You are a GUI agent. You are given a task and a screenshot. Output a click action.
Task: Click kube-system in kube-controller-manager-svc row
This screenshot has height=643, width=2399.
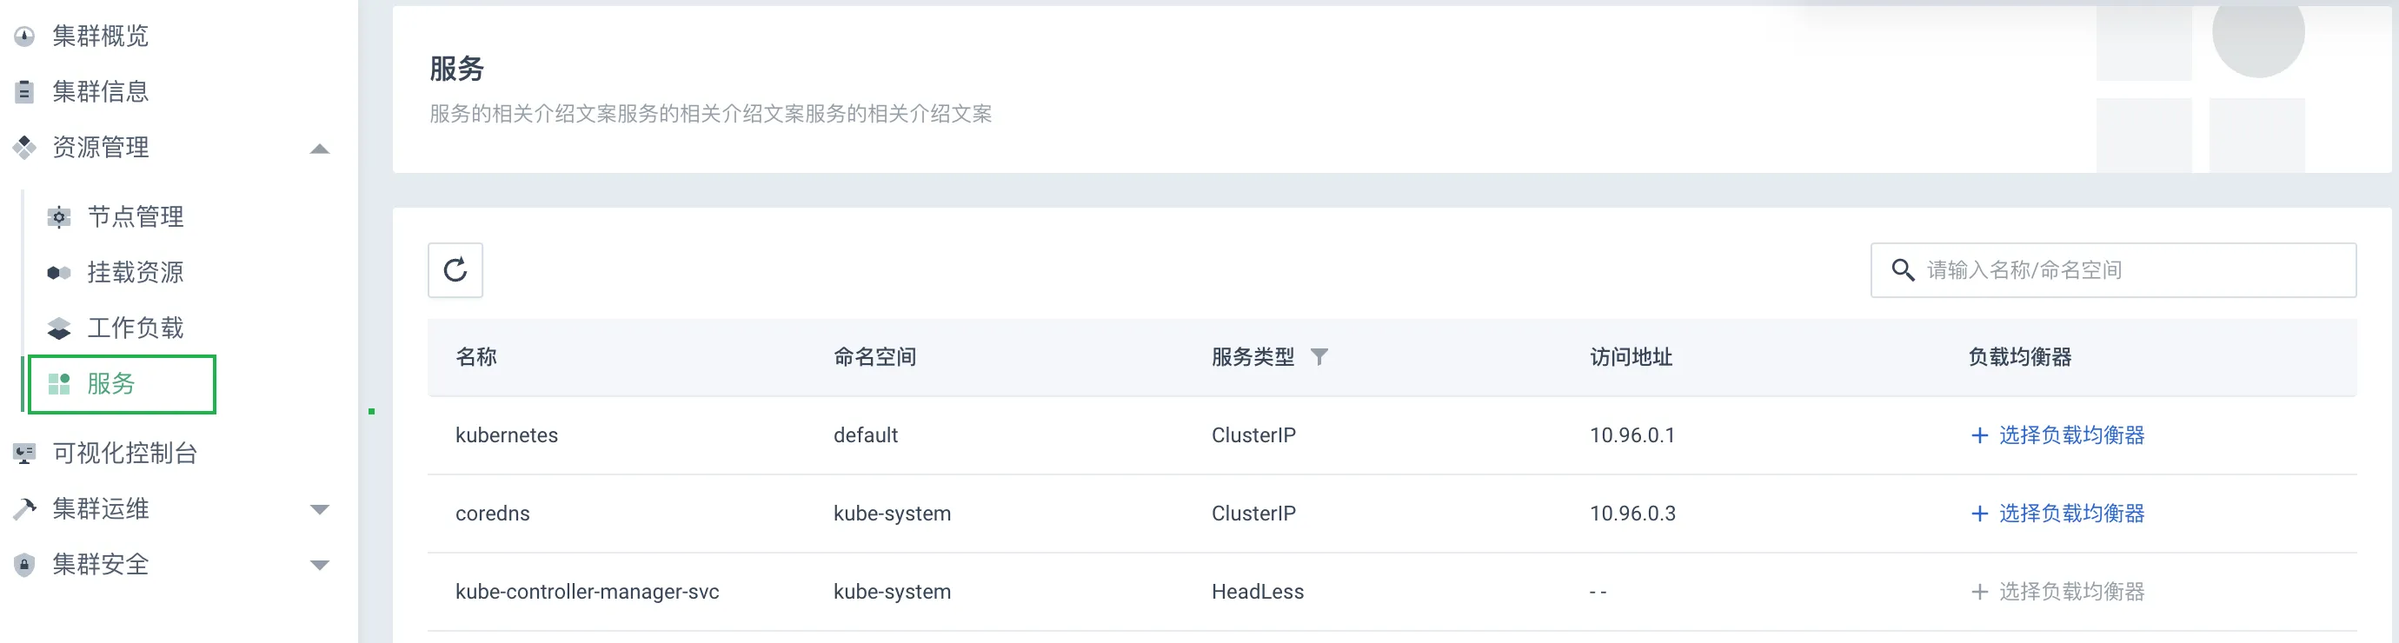click(892, 592)
